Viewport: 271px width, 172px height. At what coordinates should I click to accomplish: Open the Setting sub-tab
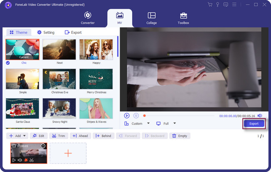[46, 33]
